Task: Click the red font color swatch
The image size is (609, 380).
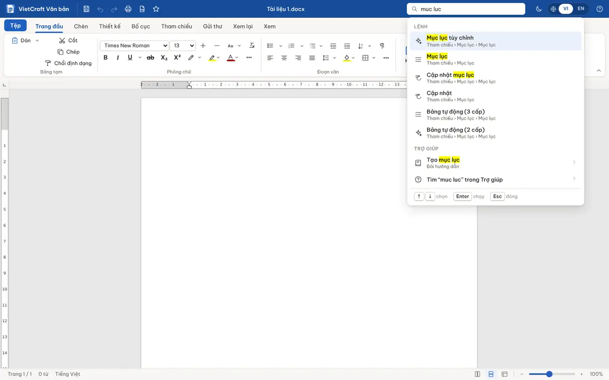Action: (x=230, y=58)
